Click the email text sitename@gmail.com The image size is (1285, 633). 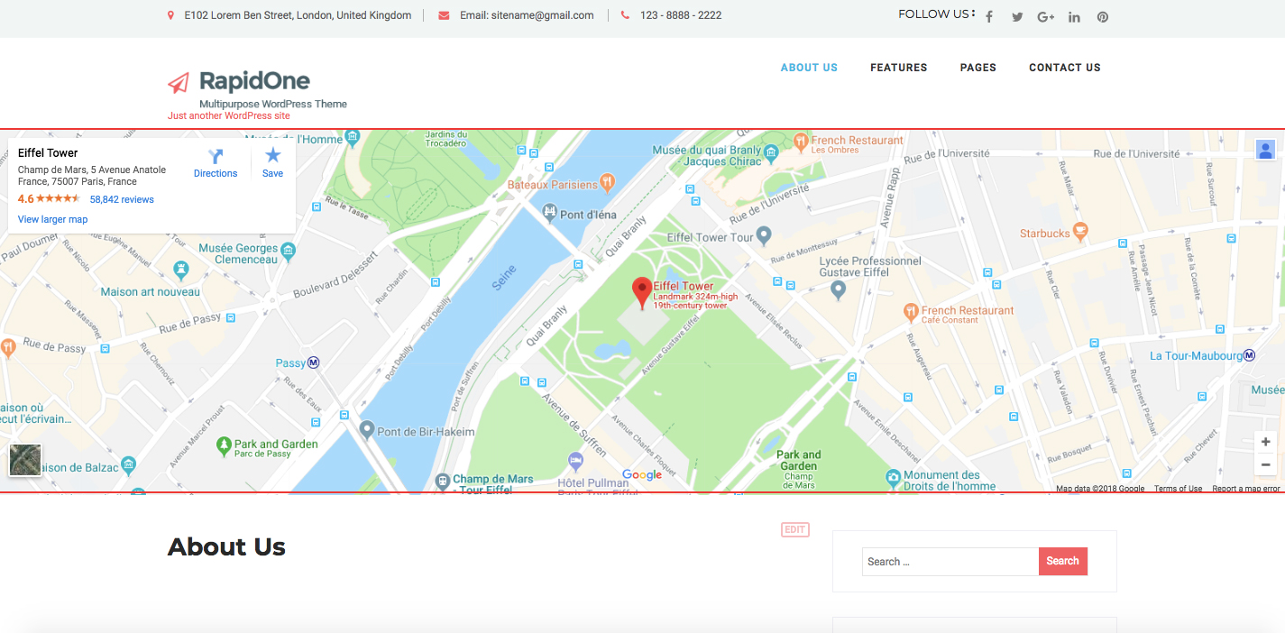click(543, 15)
